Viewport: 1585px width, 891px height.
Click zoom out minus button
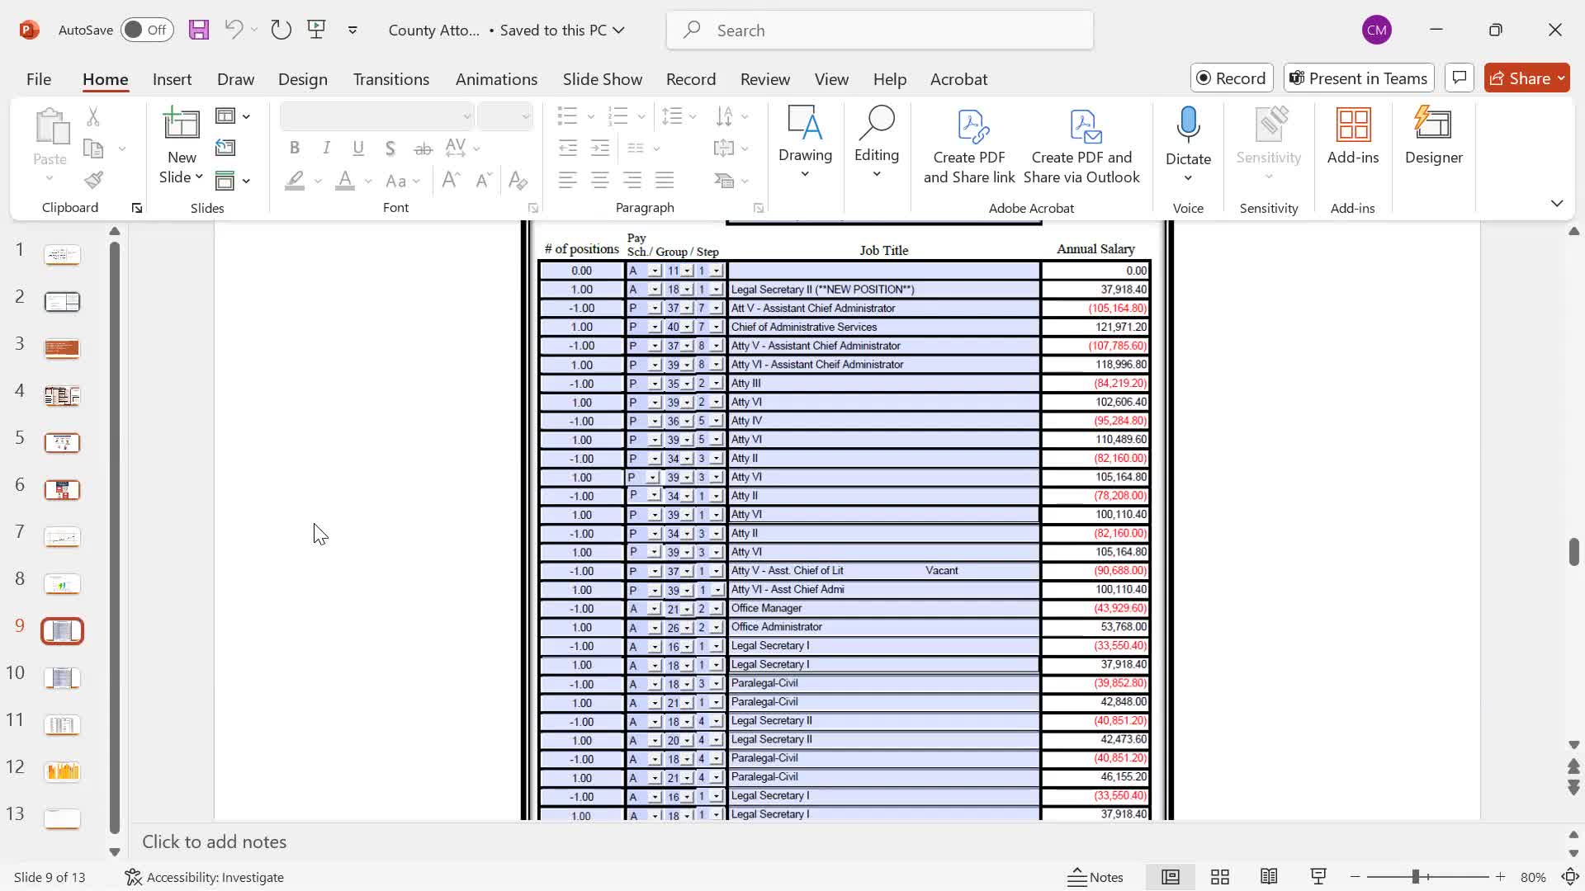[1355, 877]
